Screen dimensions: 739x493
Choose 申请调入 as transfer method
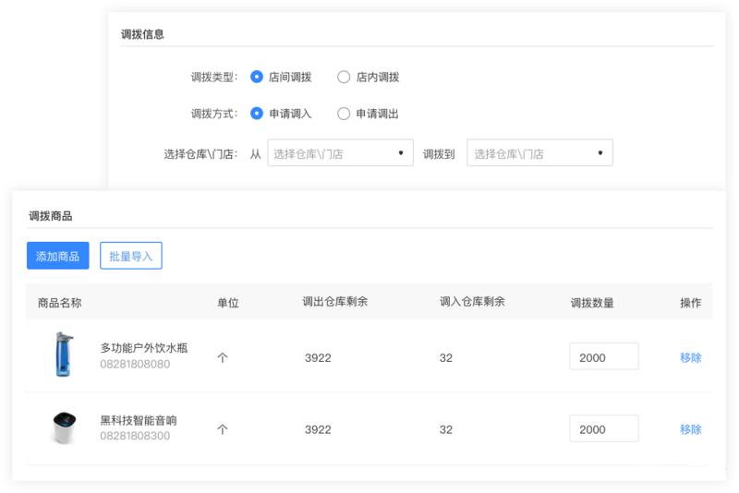tap(257, 114)
